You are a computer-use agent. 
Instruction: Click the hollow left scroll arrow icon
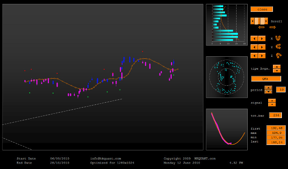coord(262,27)
